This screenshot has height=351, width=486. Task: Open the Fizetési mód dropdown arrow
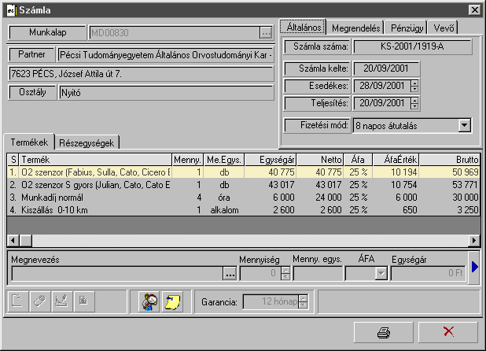coord(464,126)
